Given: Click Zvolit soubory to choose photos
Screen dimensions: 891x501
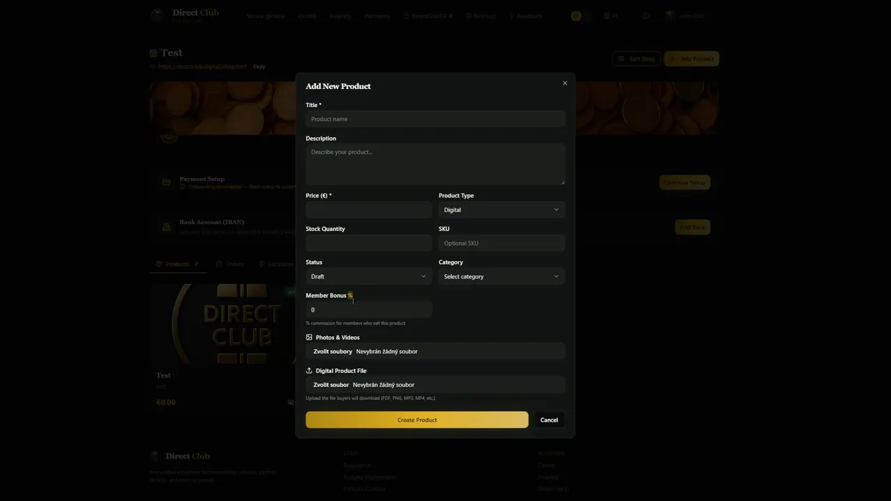Looking at the screenshot, I should 333,351.
